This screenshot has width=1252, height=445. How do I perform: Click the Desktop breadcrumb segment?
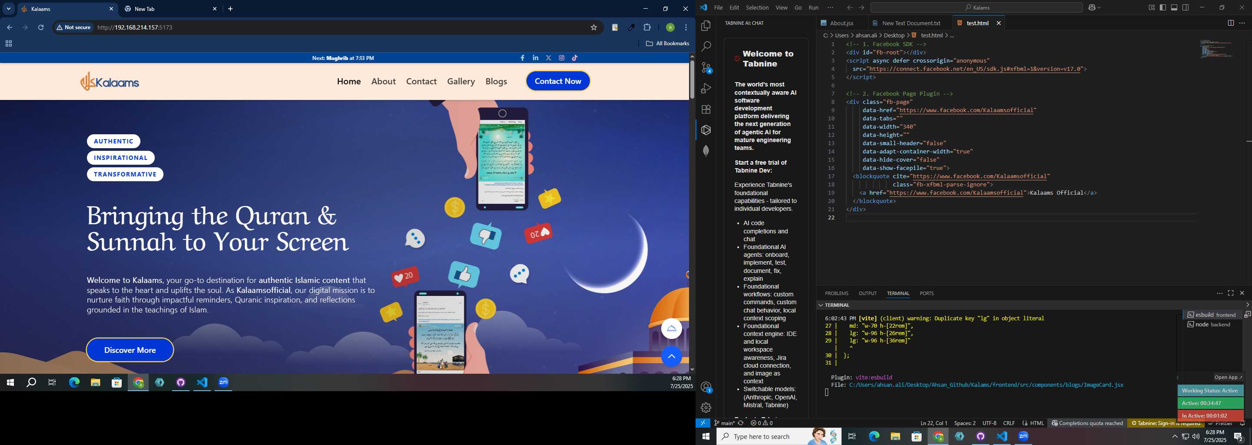pyautogui.click(x=894, y=36)
